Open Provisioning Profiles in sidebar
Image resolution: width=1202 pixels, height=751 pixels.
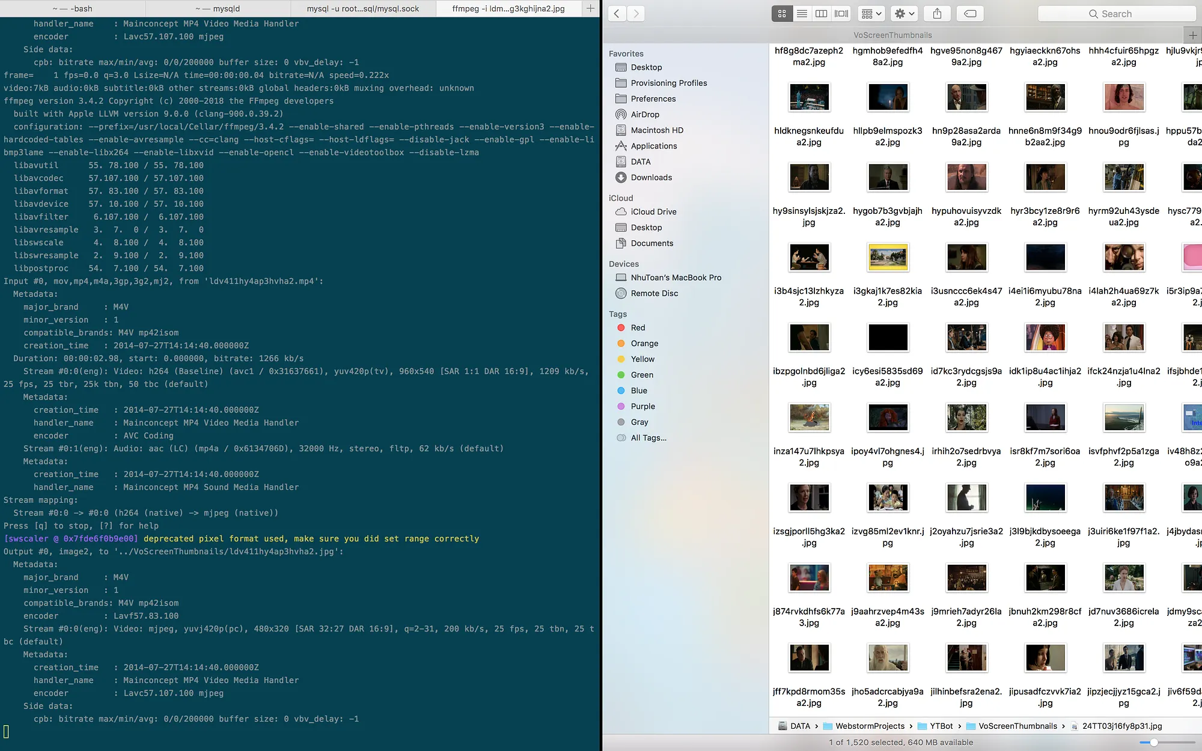tap(669, 83)
